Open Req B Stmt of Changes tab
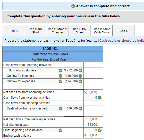 (x=58, y=31)
